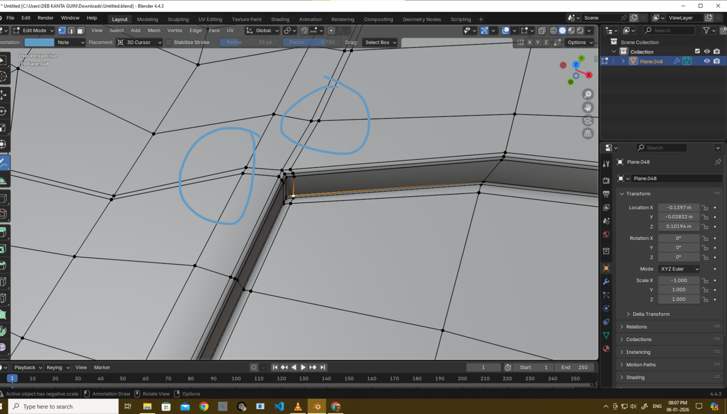
Task: Switch perspective/orthographic grid gizmo
Action: [x=588, y=133]
